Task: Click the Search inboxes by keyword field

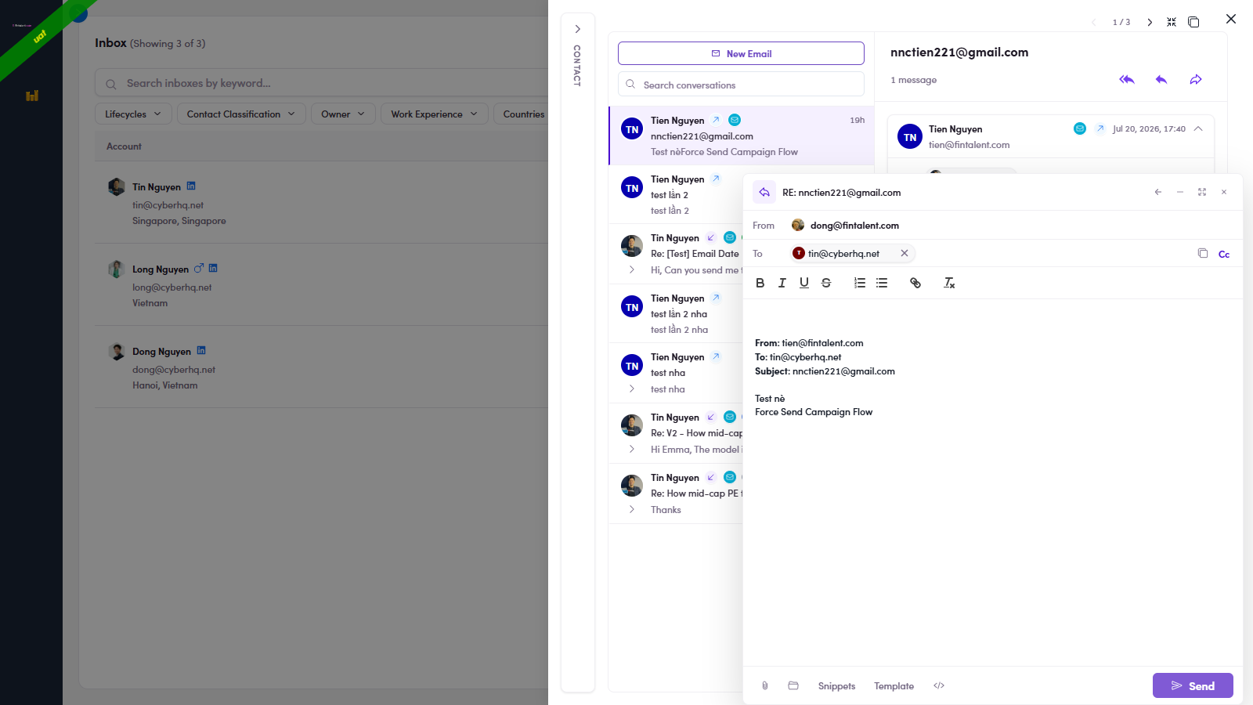Action: pyautogui.click(x=322, y=83)
